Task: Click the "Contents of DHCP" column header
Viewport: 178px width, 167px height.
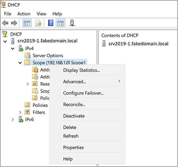Action: [x=120, y=35]
